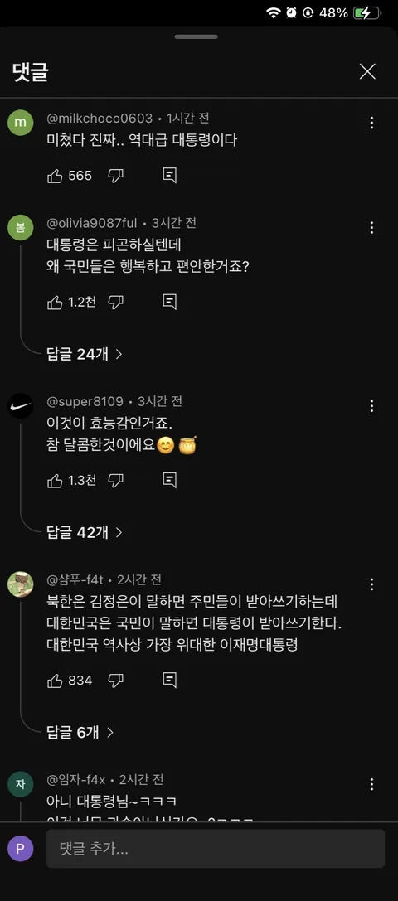Screen dimensions: 398x901
Task: Toggle dislike on @super8109 comment
Action: tap(115, 481)
